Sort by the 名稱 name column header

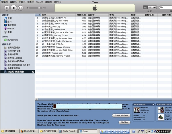pos(58,15)
